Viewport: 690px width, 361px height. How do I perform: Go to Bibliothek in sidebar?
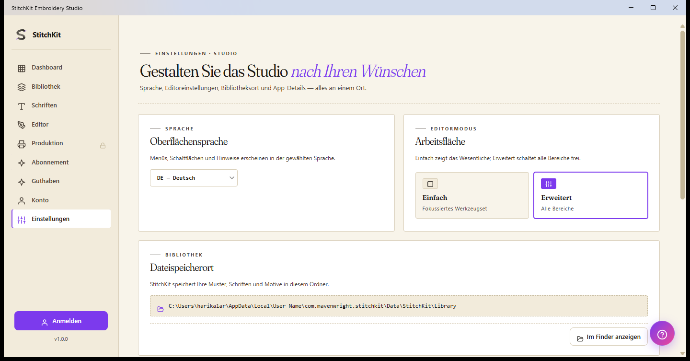(61, 87)
